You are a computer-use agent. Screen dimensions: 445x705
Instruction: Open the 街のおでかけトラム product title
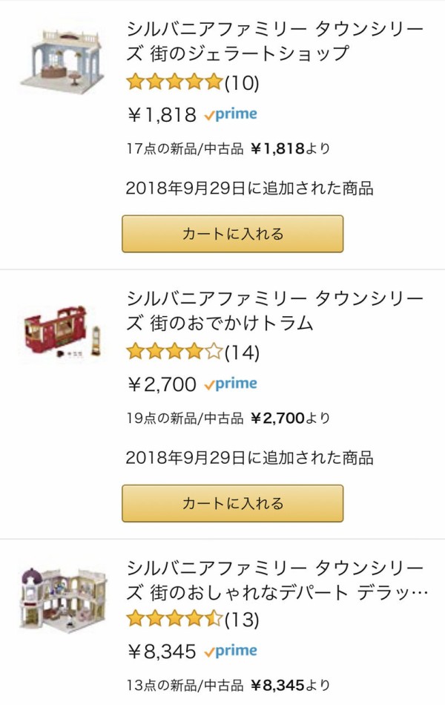click(x=274, y=311)
